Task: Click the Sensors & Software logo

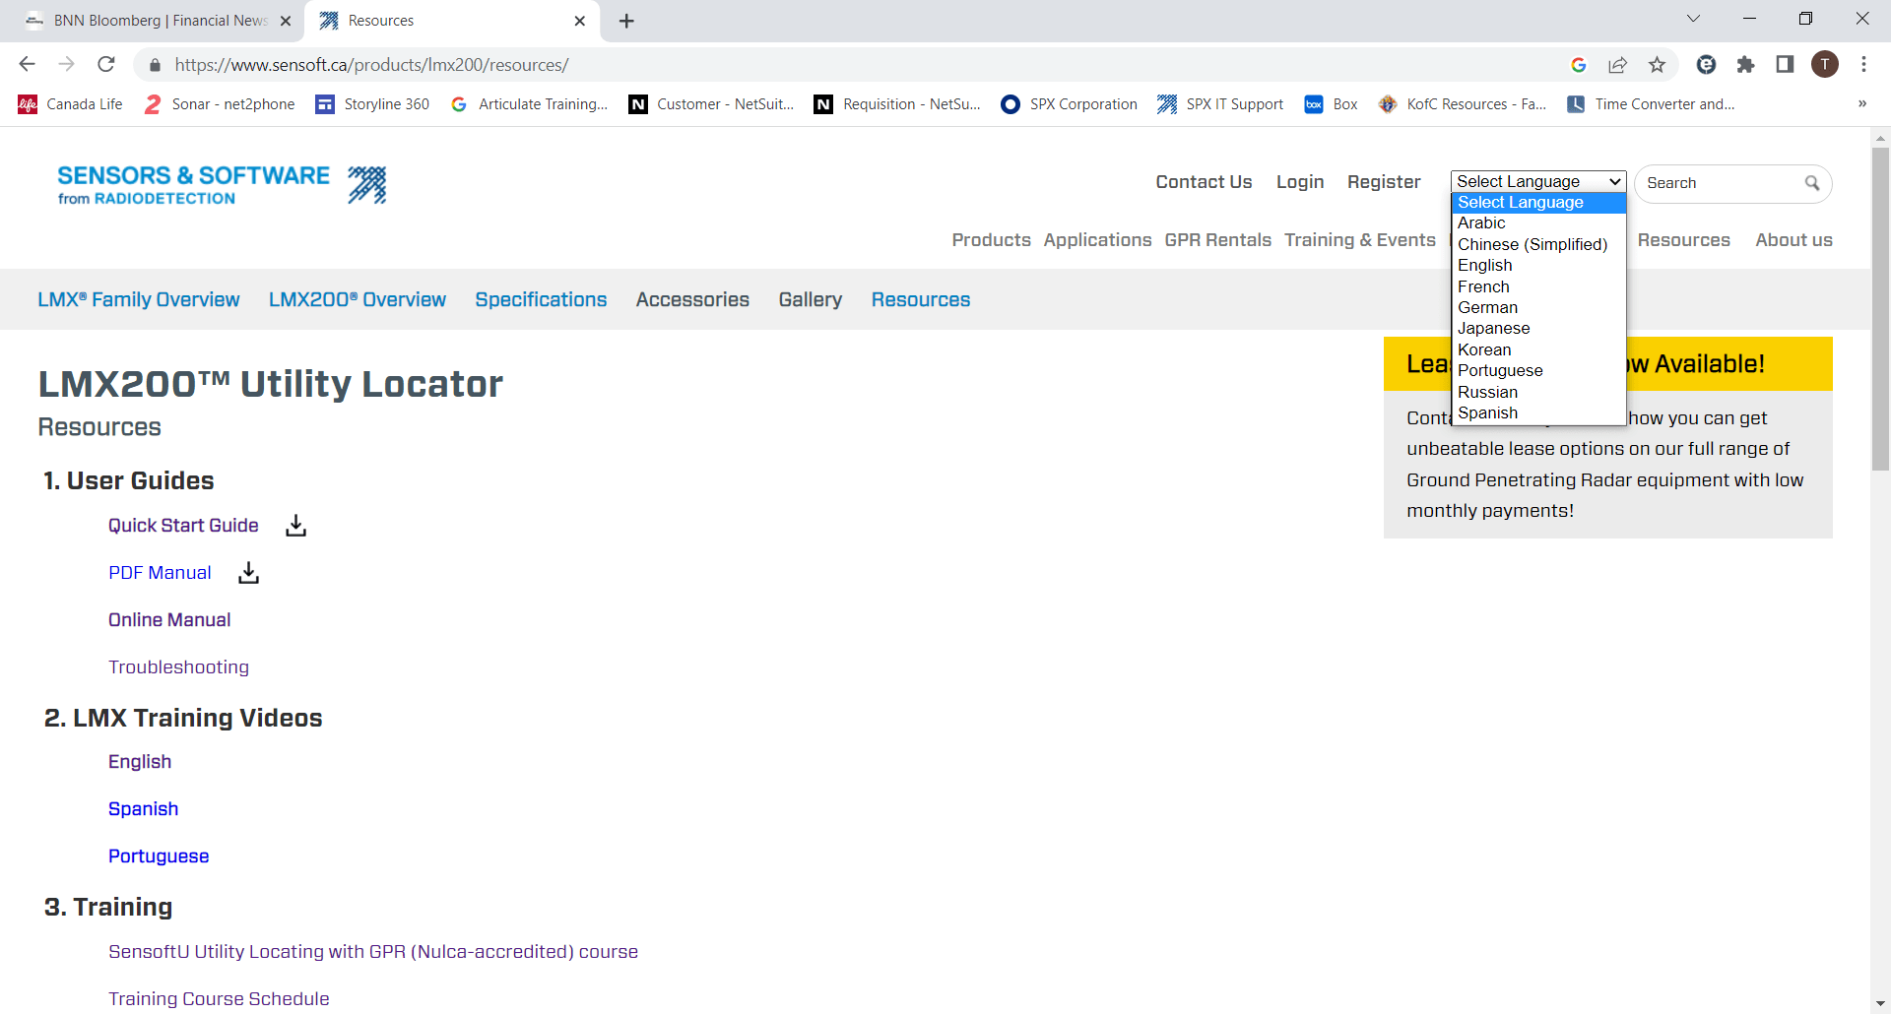Action: (x=222, y=184)
